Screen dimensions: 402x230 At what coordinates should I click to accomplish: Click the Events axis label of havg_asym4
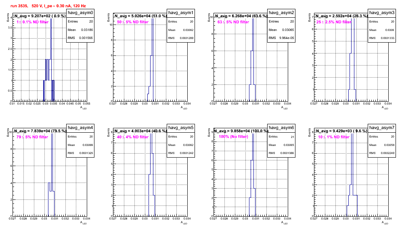pyautogui.click(x=8, y=132)
